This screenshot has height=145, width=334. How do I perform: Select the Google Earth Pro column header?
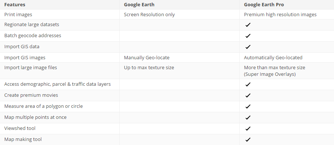(264, 4)
